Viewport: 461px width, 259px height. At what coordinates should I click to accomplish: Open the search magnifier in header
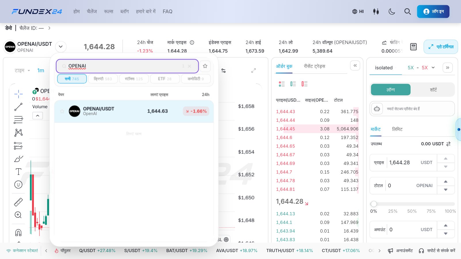[407, 12]
